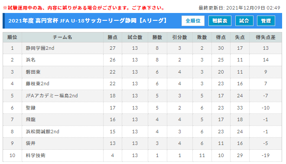The image size is (286, 164).
Task: Click the 飛龍 team name
Action: click(x=30, y=119)
